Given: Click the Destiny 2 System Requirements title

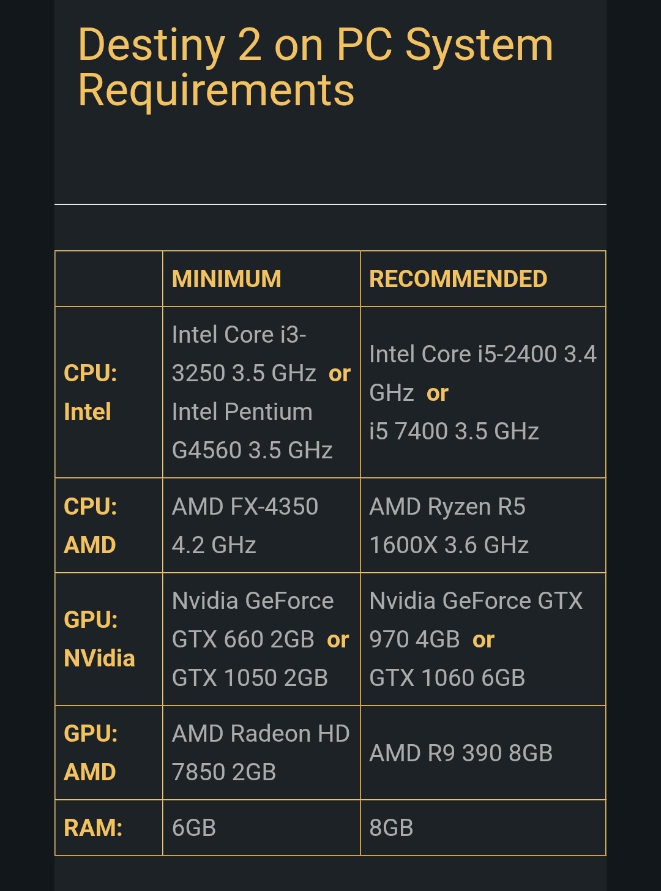Looking at the screenshot, I should (315, 67).
